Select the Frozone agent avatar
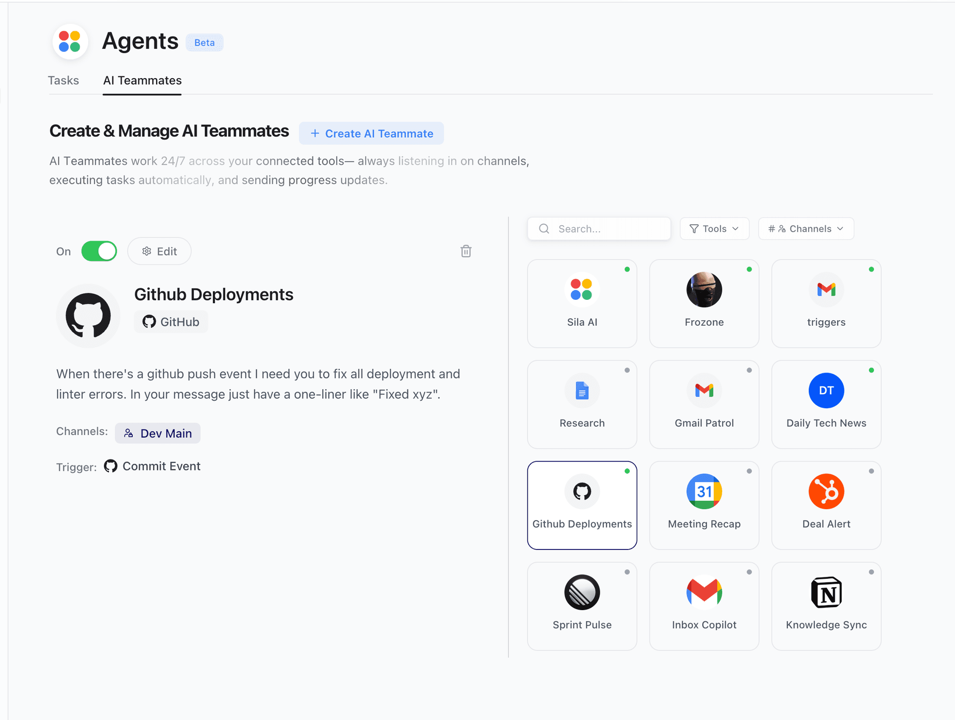 coord(704,289)
